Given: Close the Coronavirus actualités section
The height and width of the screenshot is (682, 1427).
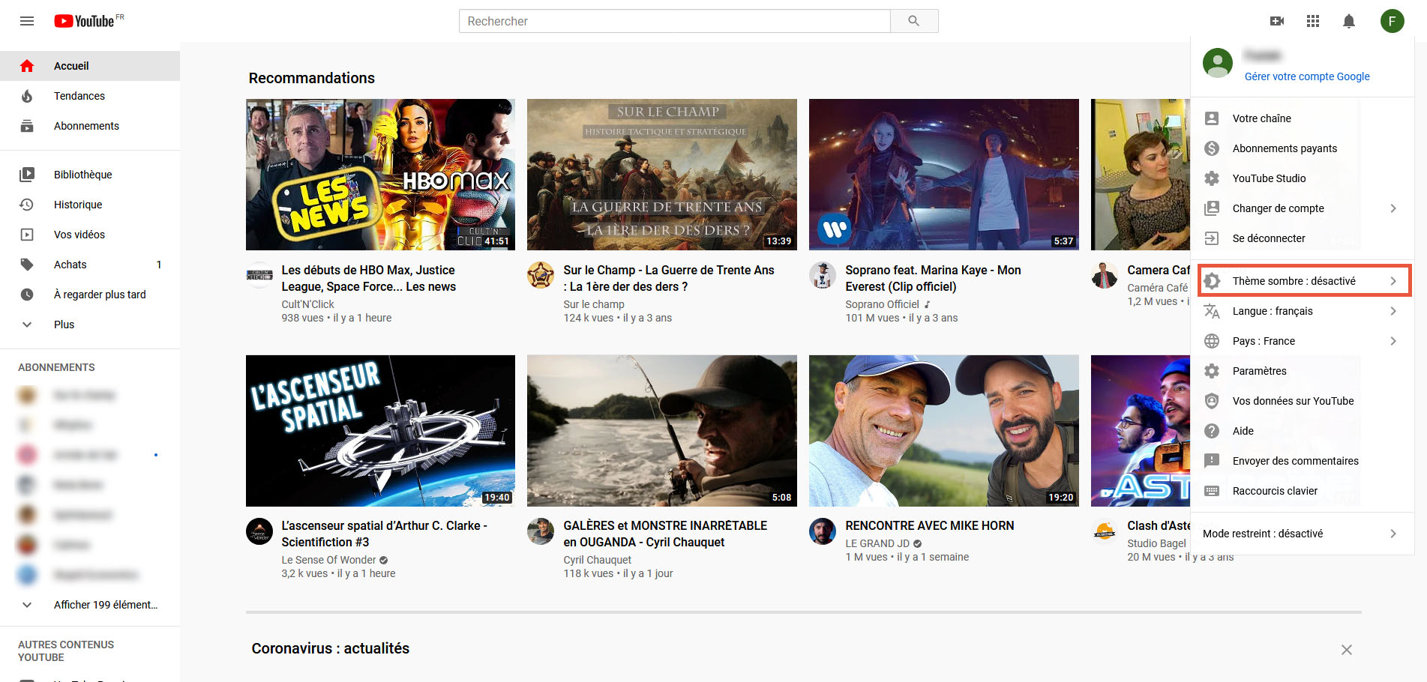Looking at the screenshot, I should (x=1347, y=650).
